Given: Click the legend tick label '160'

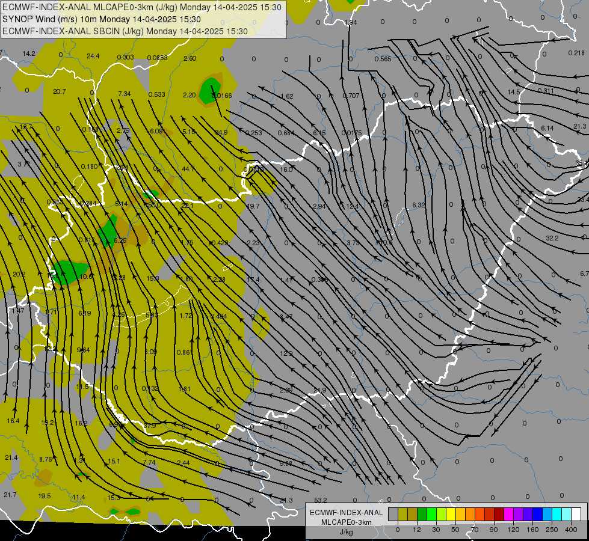Looking at the screenshot, I should [x=532, y=530].
